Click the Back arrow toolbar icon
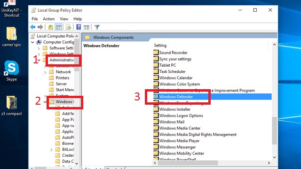301x169 pixels. click(32, 27)
